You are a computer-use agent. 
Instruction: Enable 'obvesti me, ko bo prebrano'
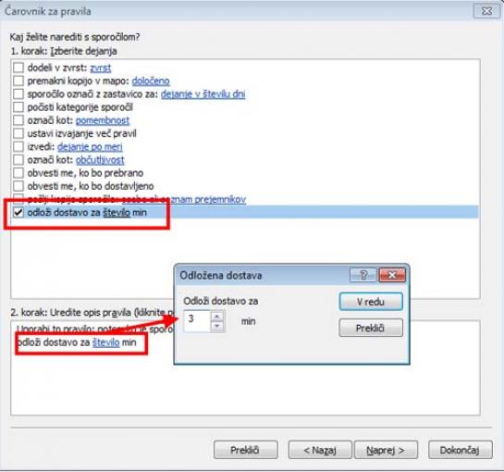coord(18,173)
